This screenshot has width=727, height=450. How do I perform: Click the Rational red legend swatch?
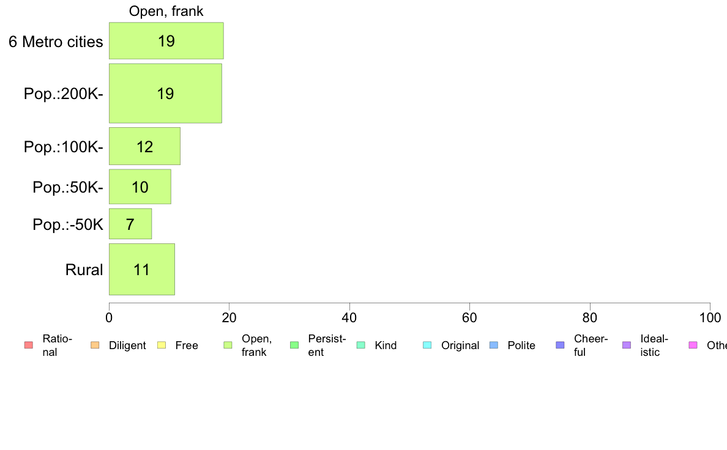coord(29,345)
